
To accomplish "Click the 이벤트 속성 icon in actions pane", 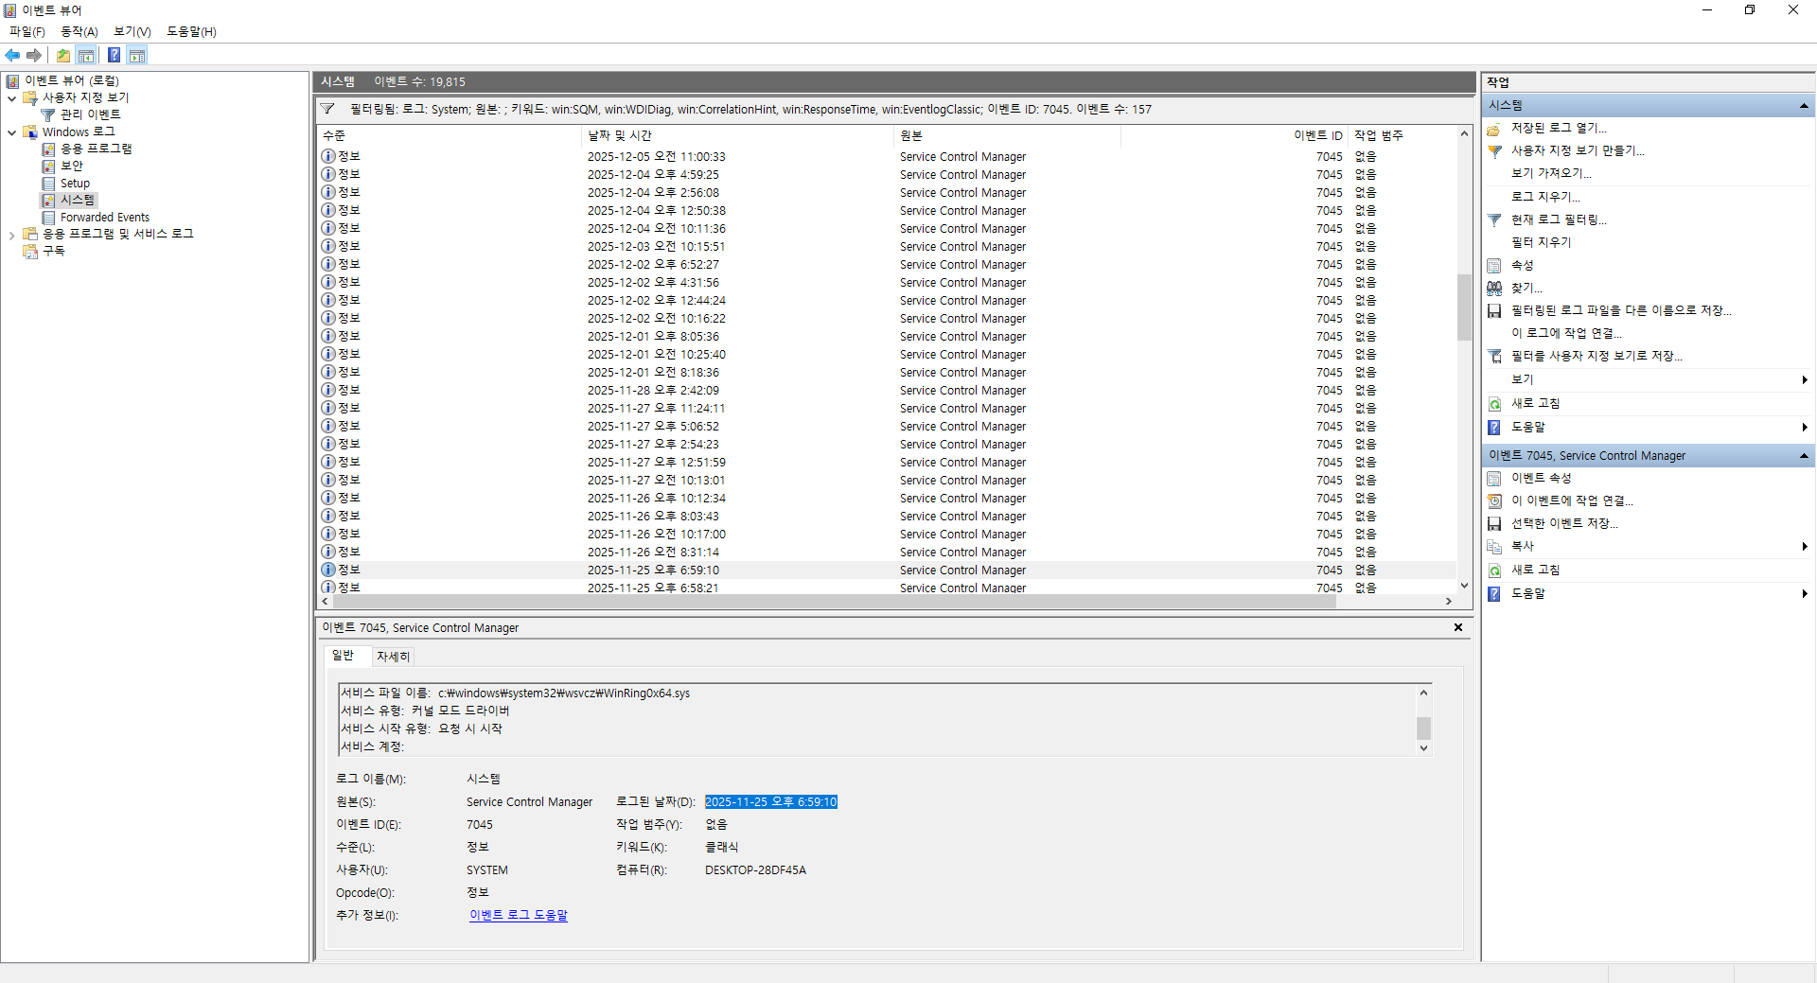I will pyautogui.click(x=1494, y=478).
